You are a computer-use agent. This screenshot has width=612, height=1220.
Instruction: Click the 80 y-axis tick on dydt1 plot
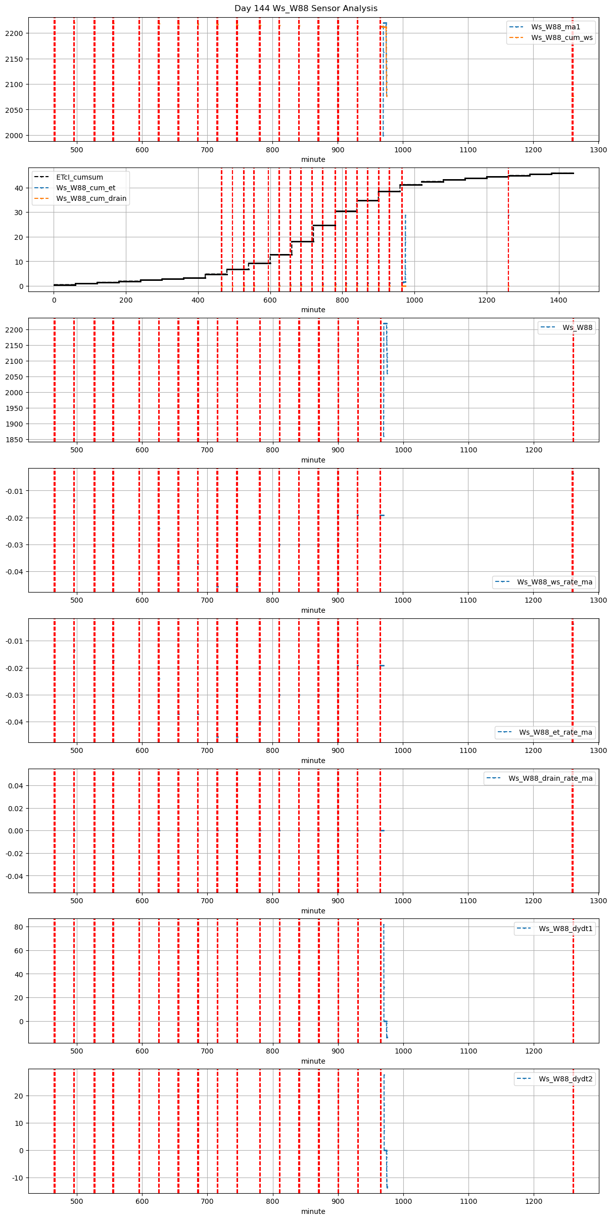tap(19, 927)
